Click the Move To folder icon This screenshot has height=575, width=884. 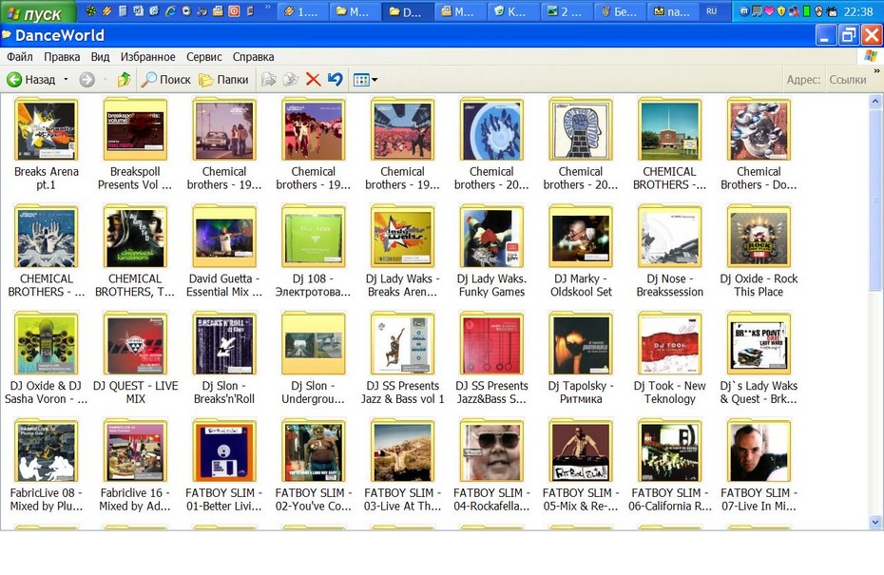pos(269,80)
